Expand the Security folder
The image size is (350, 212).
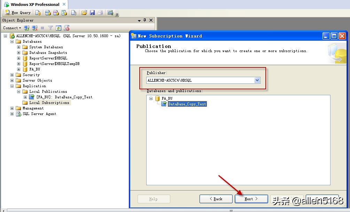[x=12, y=75]
